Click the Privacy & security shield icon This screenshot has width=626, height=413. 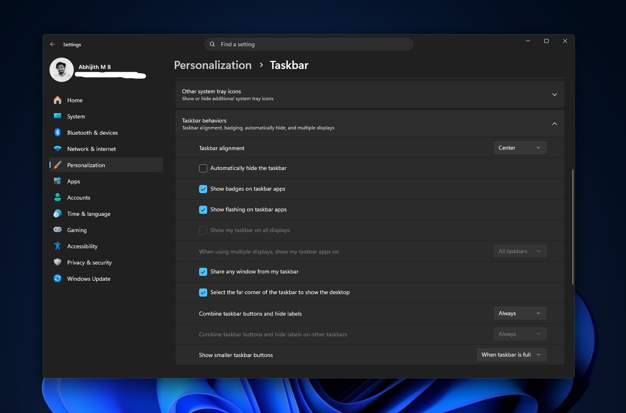(58, 262)
